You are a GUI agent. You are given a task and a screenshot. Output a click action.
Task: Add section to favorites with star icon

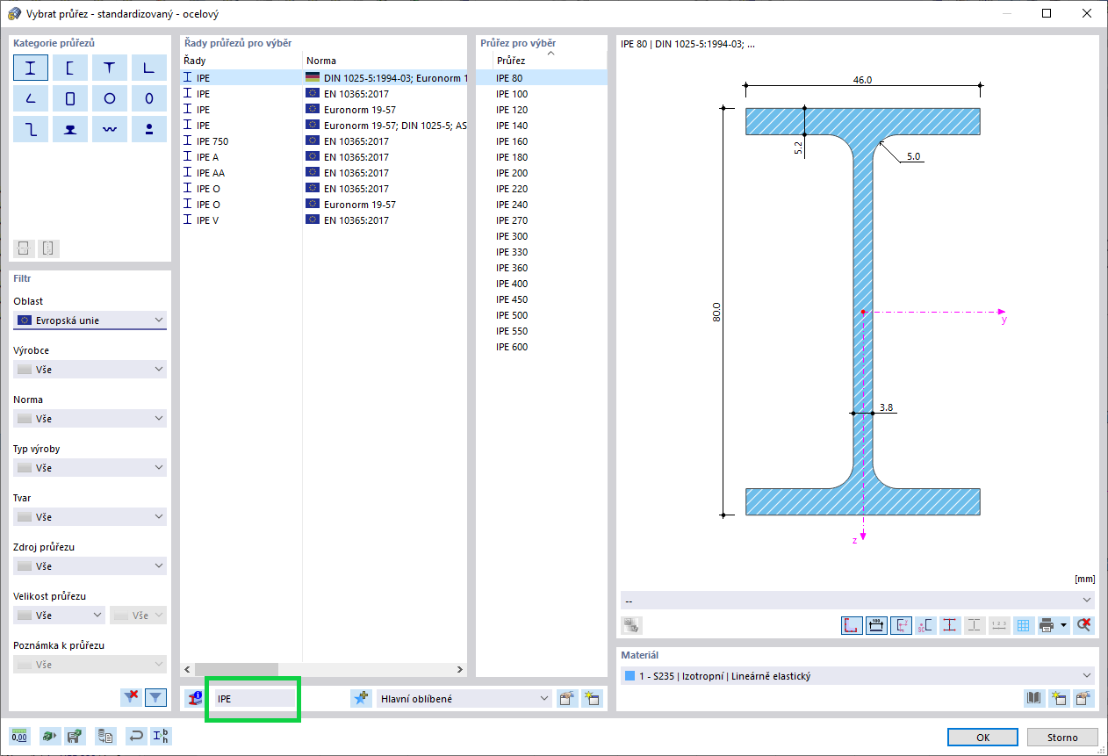(361, 699)
